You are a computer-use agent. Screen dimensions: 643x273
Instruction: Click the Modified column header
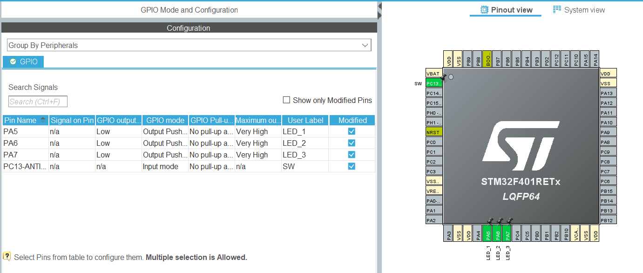[x=352, y=120]
